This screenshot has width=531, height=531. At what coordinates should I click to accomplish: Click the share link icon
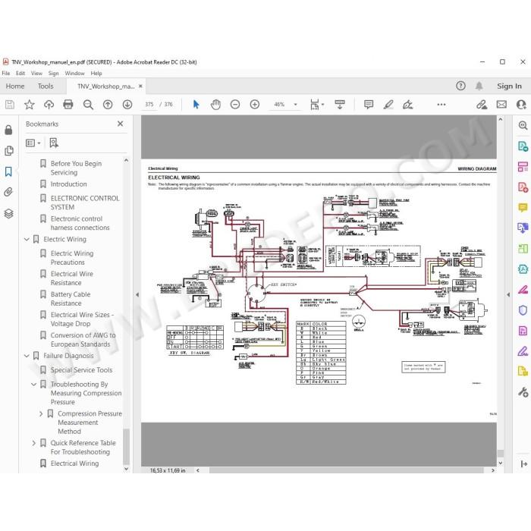click(x=482, y=105)
